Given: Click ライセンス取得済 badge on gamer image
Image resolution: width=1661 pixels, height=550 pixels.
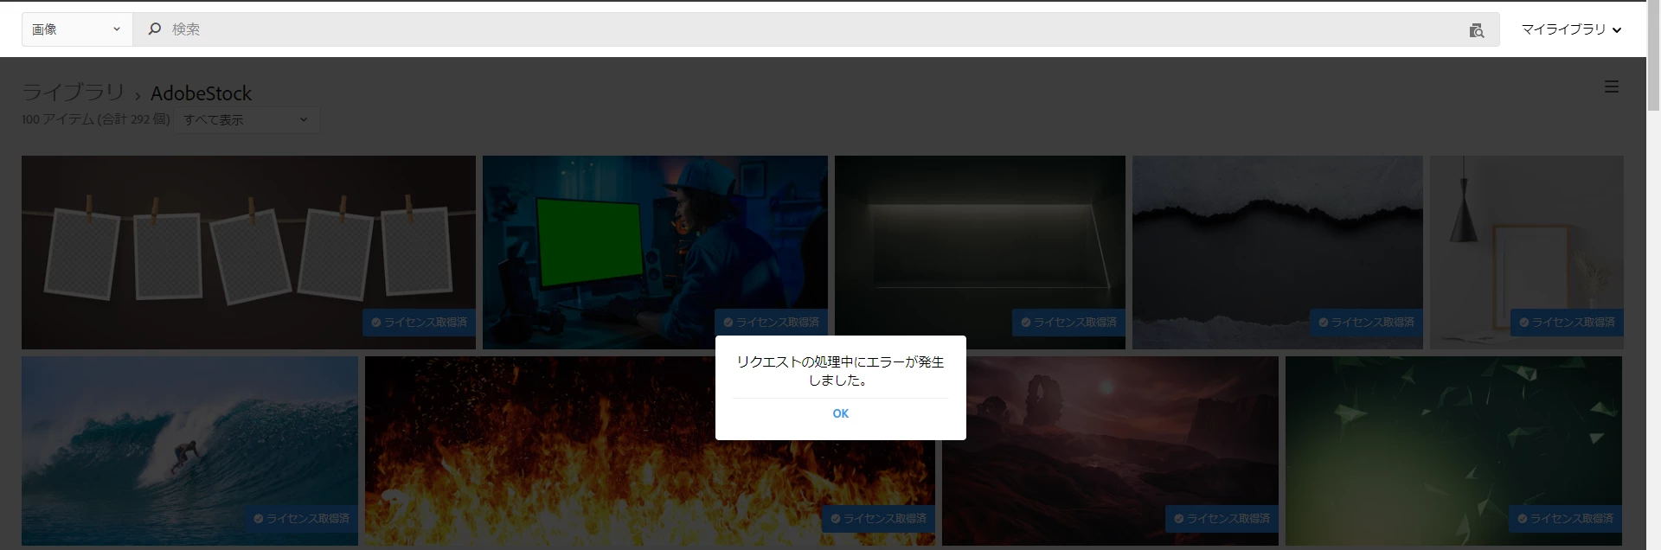Looking at the screenshot, I should pos(771,322).
